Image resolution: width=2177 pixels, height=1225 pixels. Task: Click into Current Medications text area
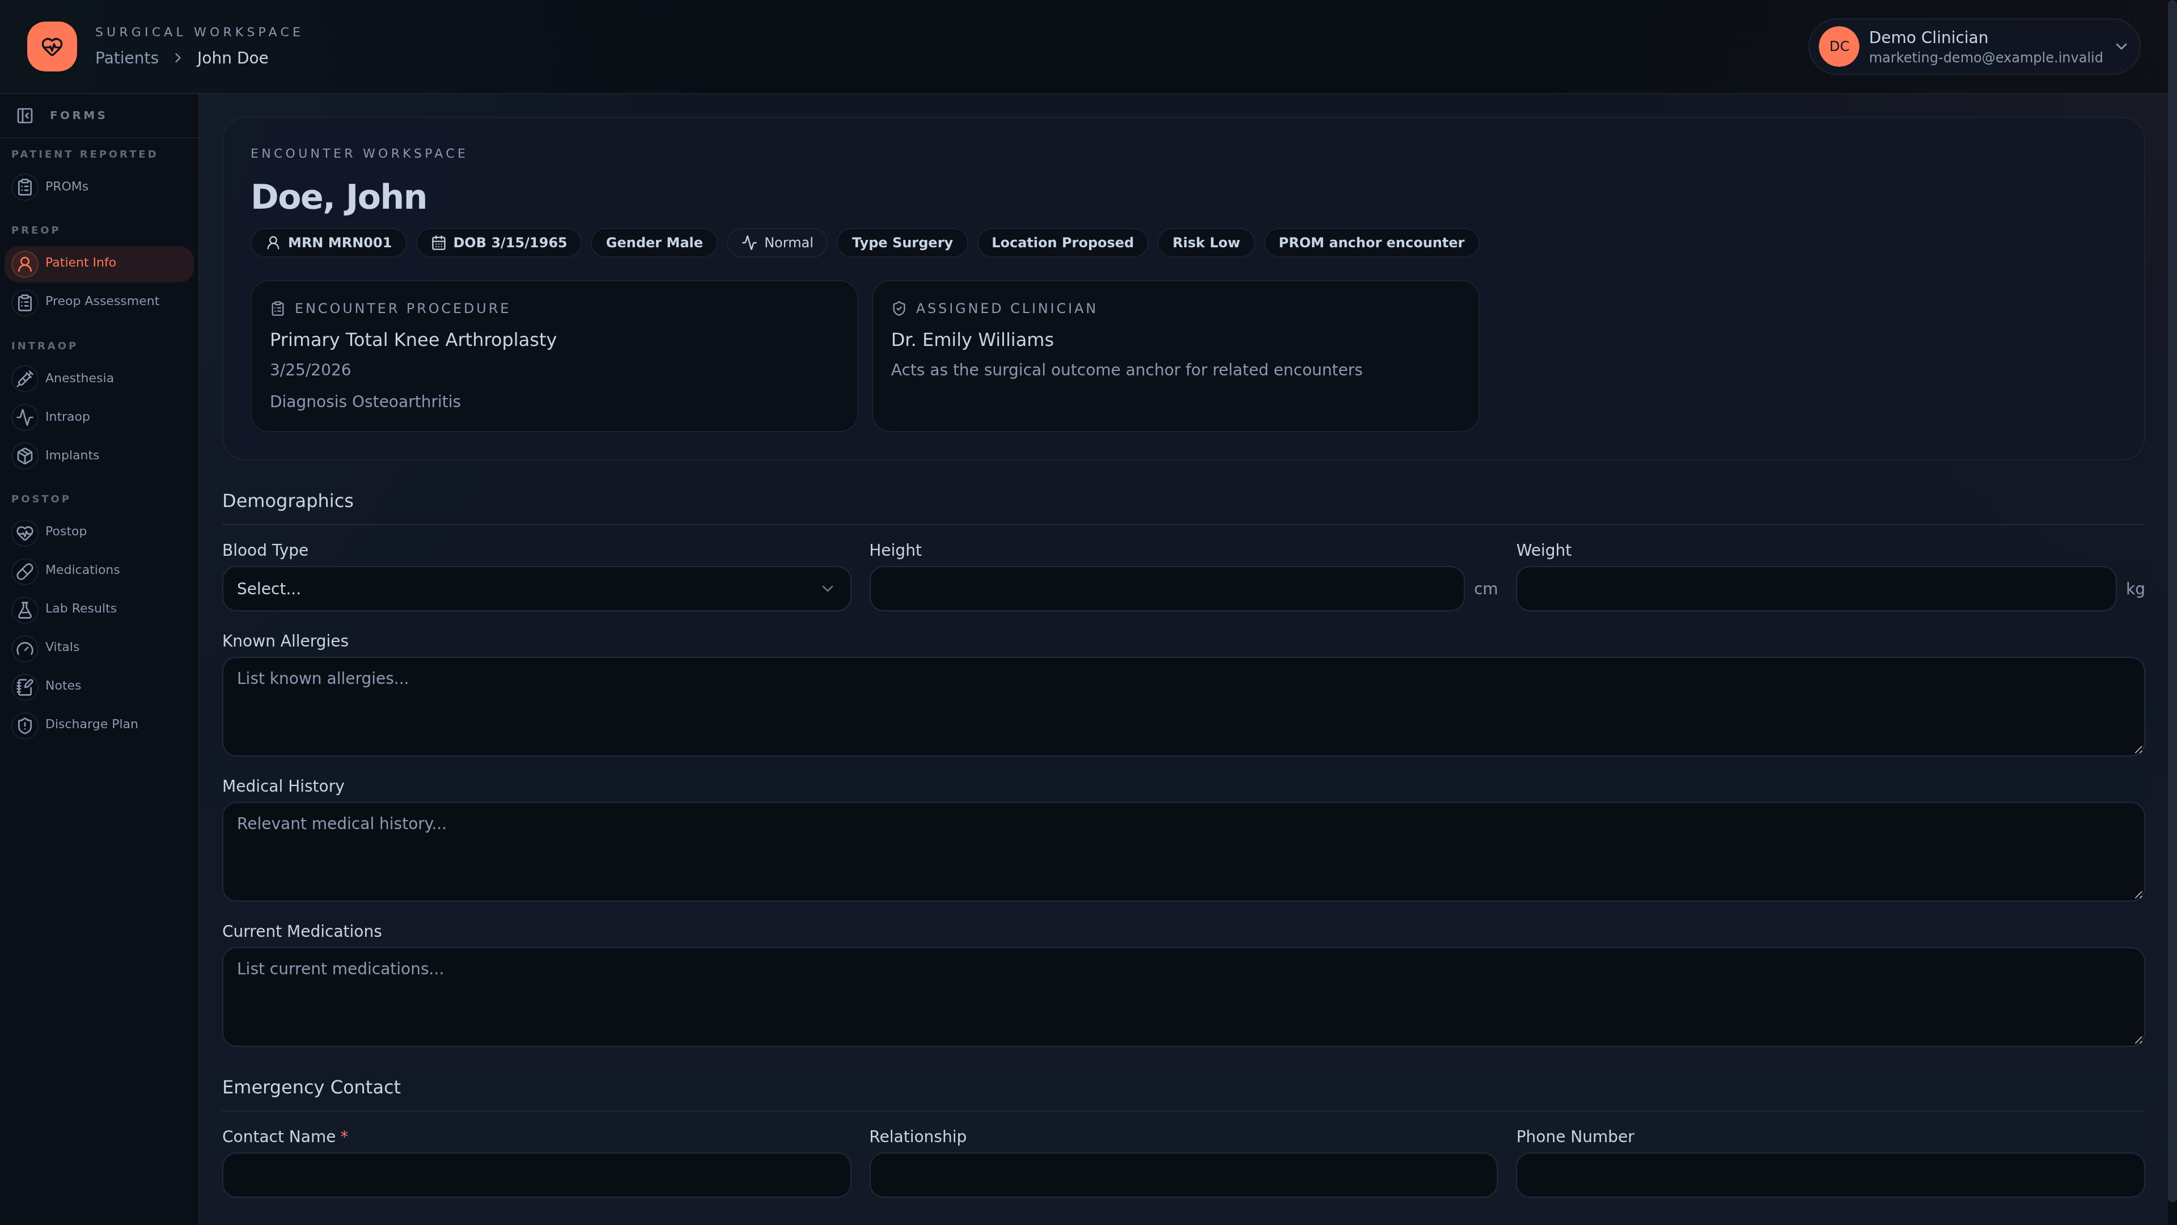pyautogui.click(x=1183, y=997)
